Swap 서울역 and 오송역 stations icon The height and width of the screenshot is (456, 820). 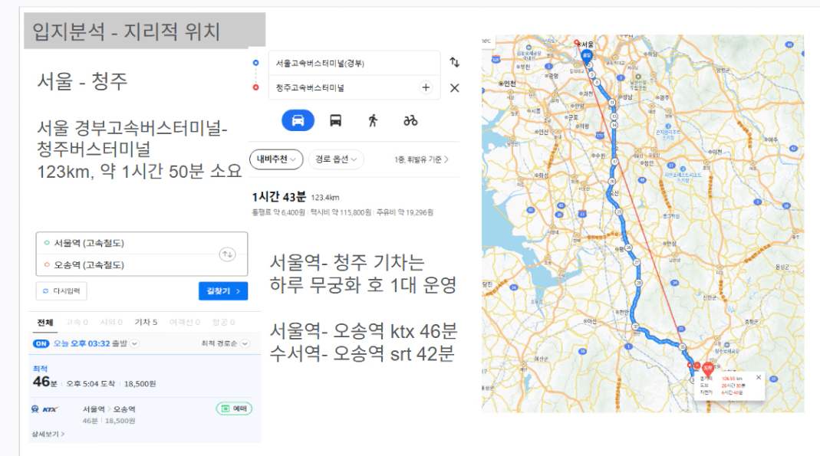coord(227,254)
